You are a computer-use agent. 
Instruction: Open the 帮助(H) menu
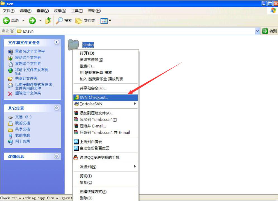coord(94,11)
